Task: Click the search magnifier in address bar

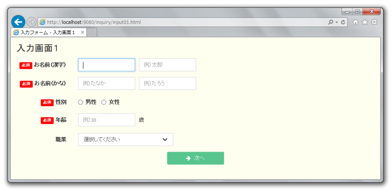Action: pos(331,22)
